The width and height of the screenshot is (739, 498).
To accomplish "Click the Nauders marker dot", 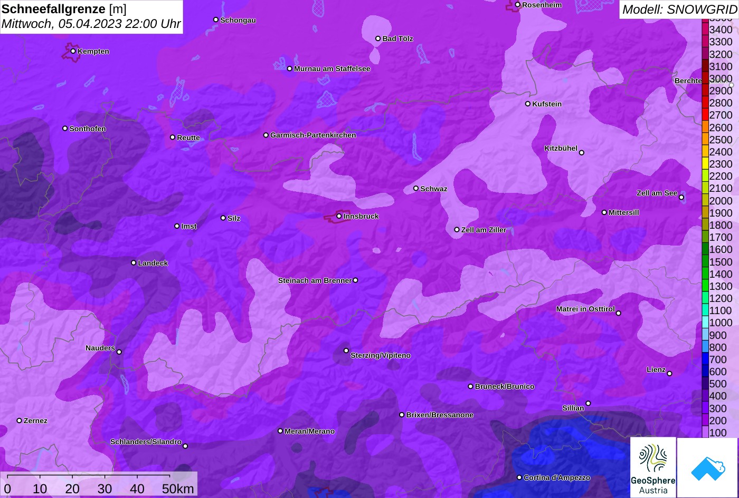I will tap(119, 352).
